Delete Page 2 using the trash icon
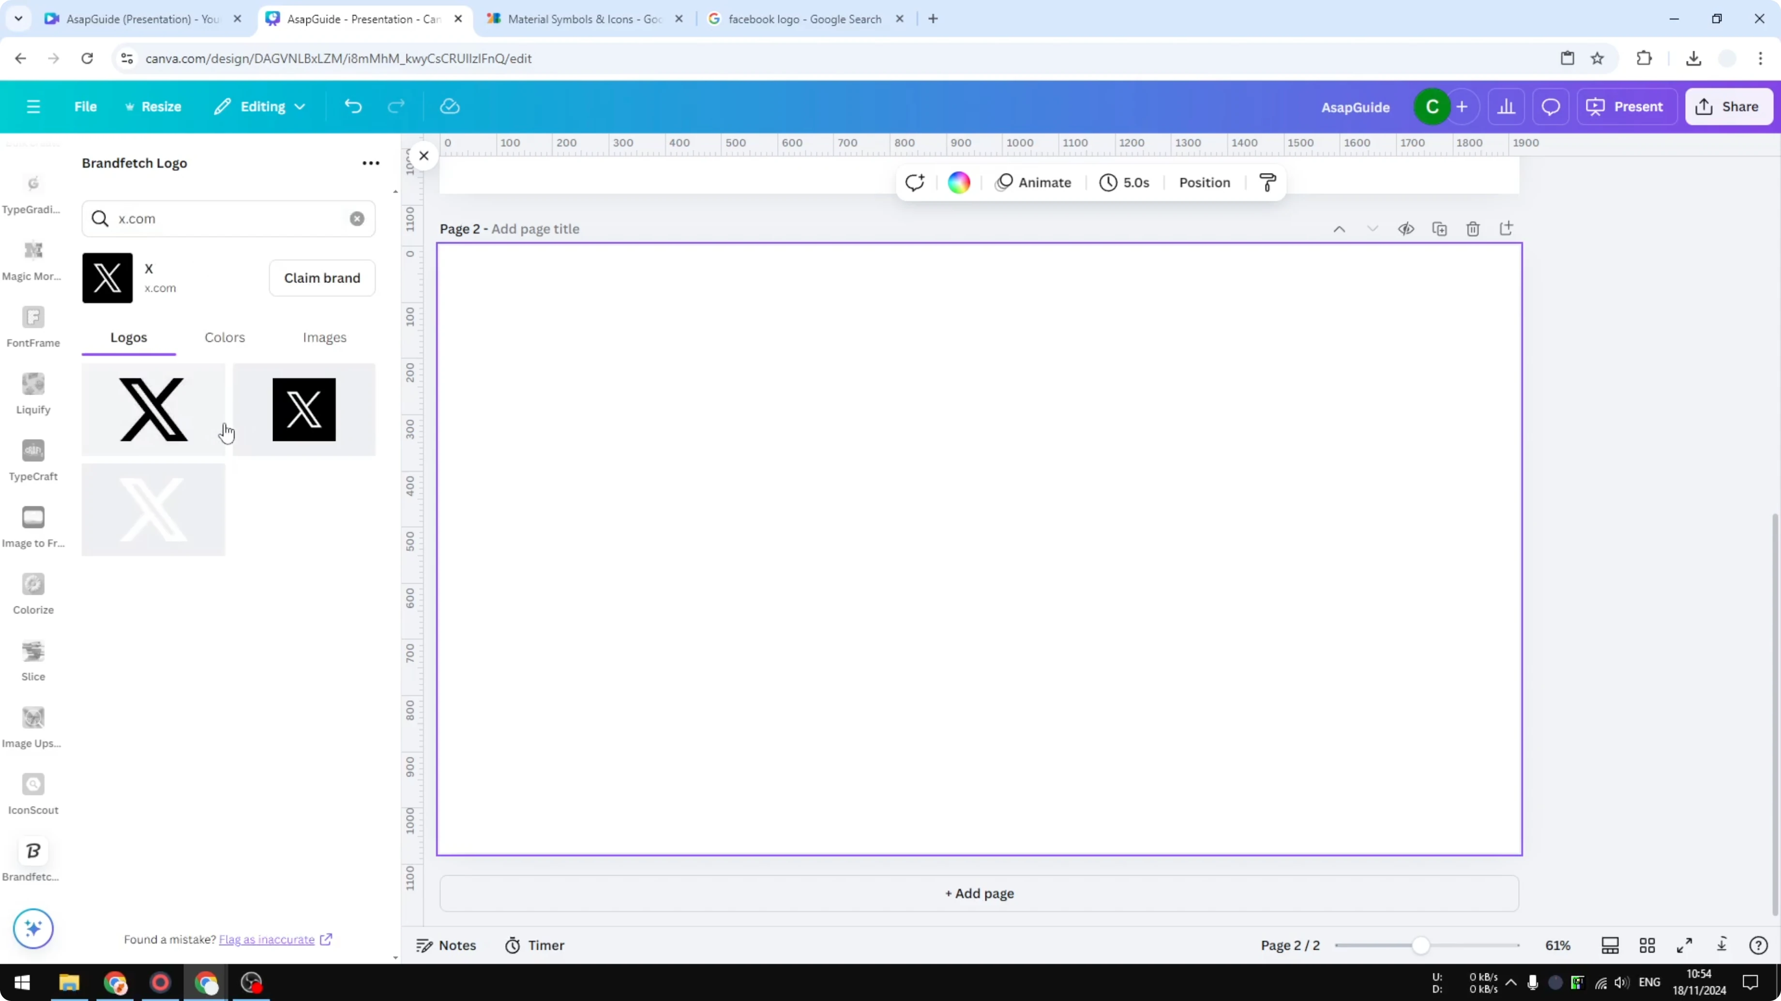The image size is (1781, 1001). tap(1473, 228)
